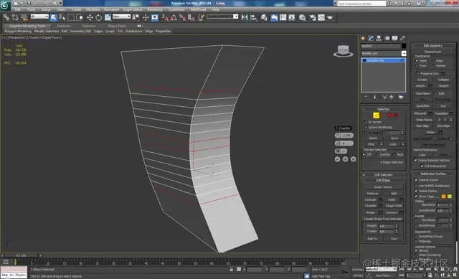The image size is (459, 279).
Task: Cancel the chamfer caddy with the X
Action: click(x=354, y=159)
